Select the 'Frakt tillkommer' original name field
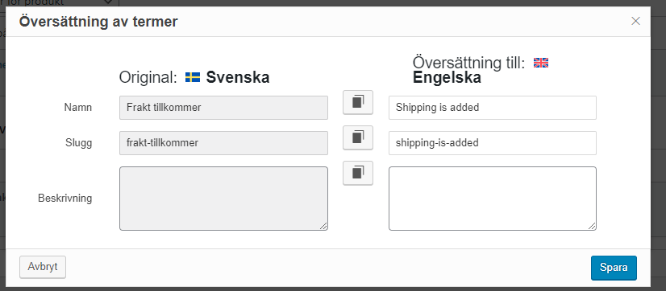This screenshot has height=291, width=666. click(223, 108)
